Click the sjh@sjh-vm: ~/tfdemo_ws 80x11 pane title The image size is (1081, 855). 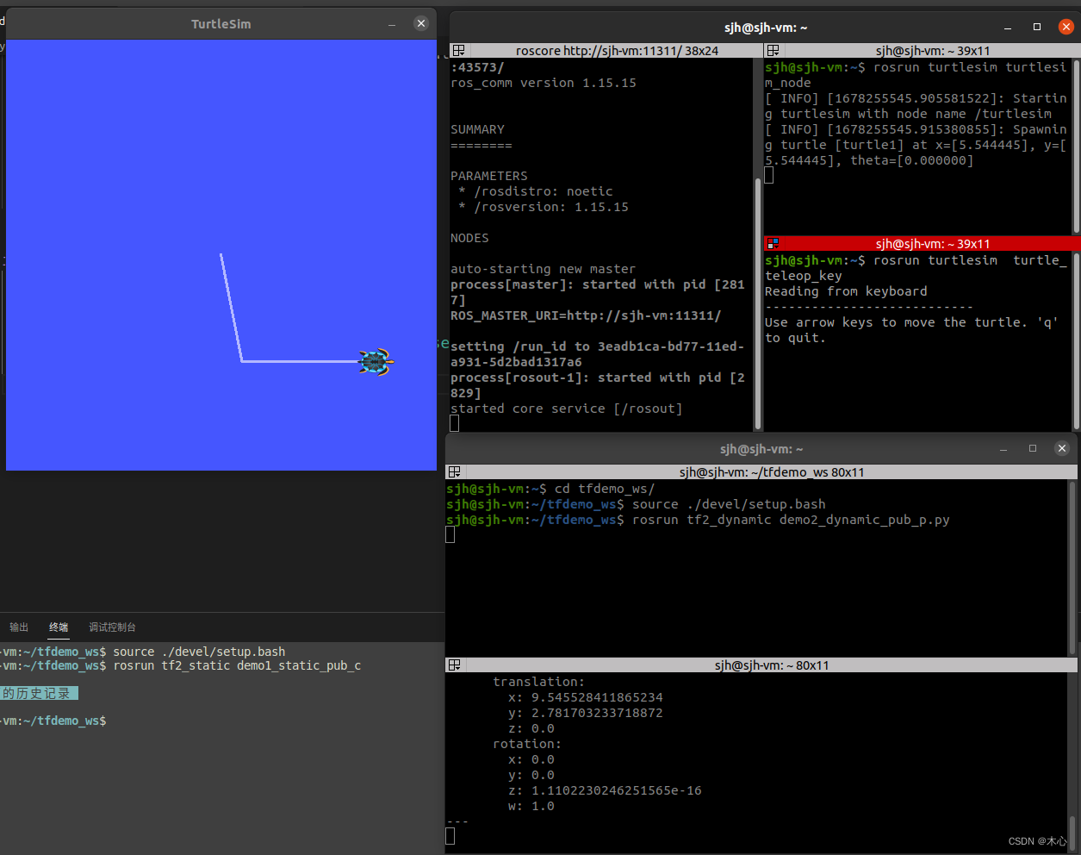tap(772, 472)
